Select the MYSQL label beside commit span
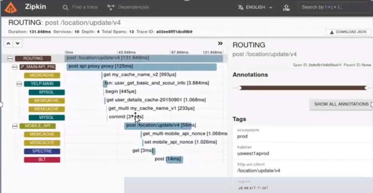The height and width of the screenshot is (193, 373). 47,118
